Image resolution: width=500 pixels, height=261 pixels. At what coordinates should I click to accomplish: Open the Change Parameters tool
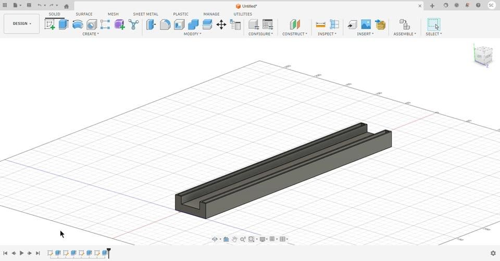click(235, 24)
